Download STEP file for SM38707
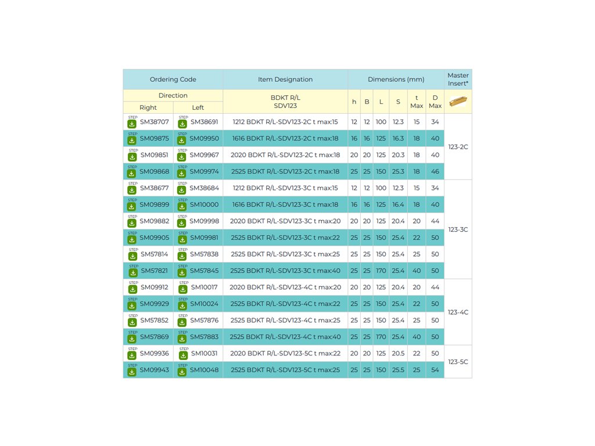This screenshot has height=446, width=595. coord(132,123)
